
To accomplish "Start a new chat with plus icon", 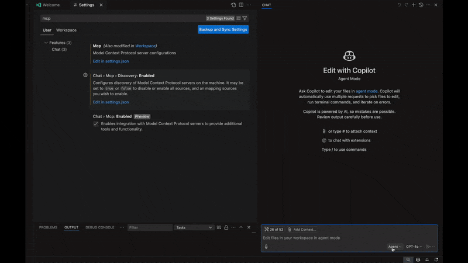I will pos(414,5).
